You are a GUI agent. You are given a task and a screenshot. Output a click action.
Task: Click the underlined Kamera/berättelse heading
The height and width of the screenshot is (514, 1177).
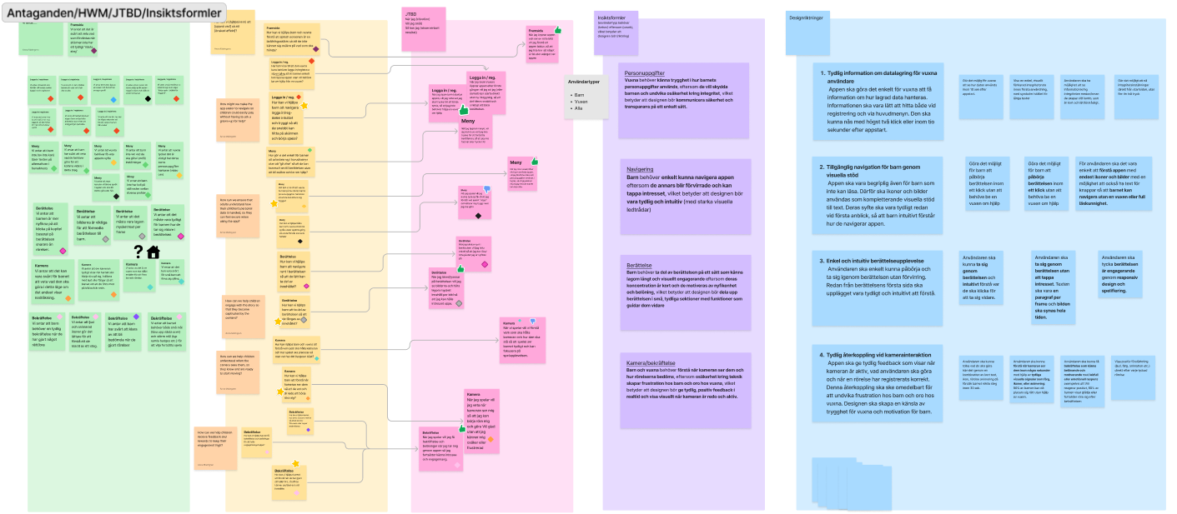pos(651,362)
